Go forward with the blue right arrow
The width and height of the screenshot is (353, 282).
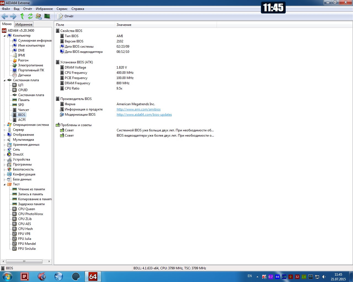point(13,16)
